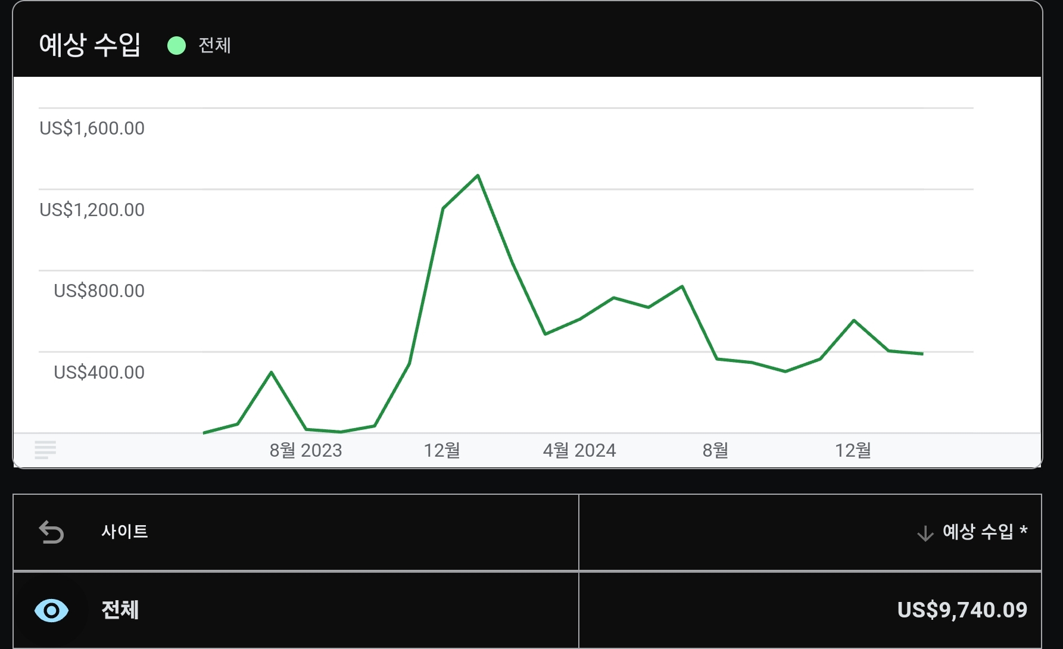
Task: Click the US$1,200.00 axis label
Action: click(92, 210)
